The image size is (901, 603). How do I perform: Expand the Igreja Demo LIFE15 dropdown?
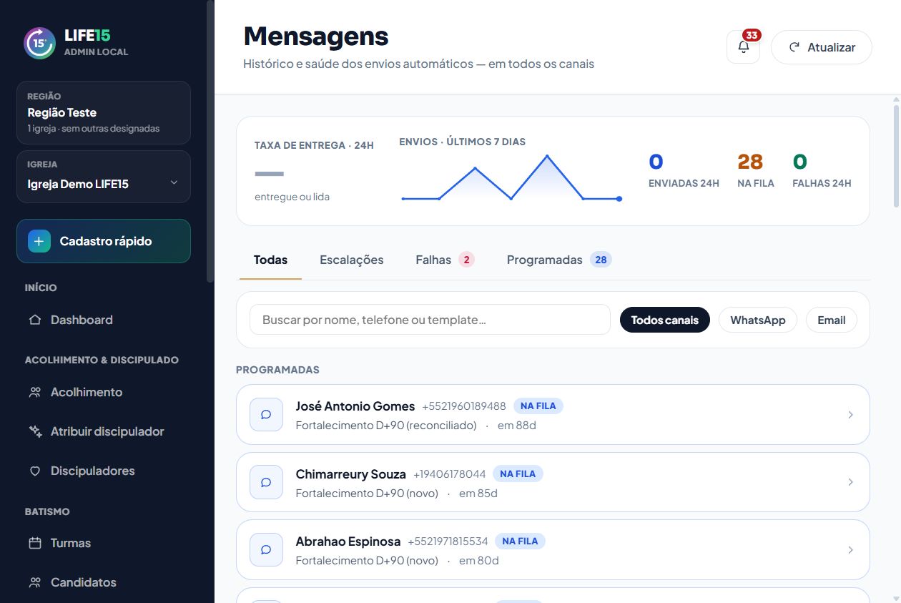[x=104, y=177]
